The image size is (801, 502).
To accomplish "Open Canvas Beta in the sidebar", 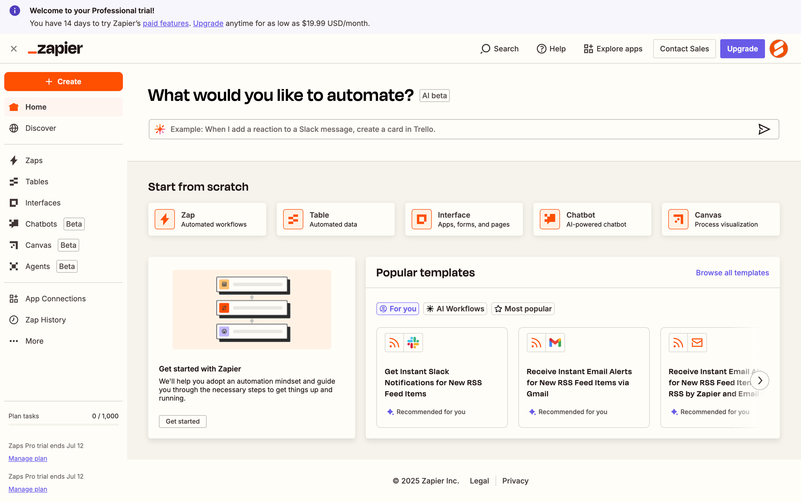I will pyautogui.click(x=63, y=245).
